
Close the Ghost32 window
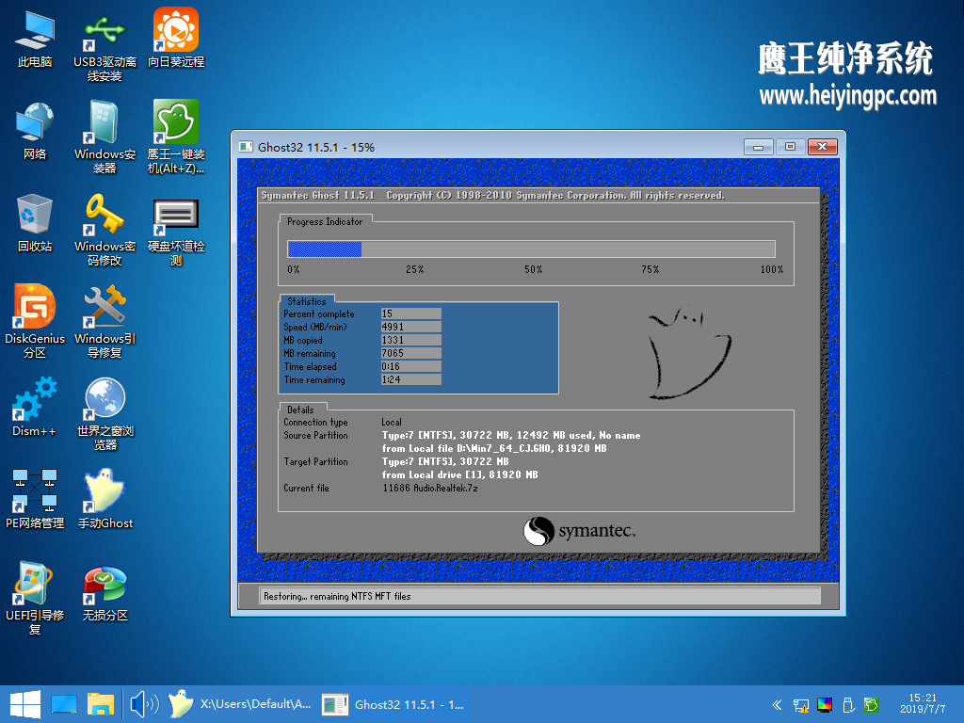pyautogui.click(x=823, y=147)
